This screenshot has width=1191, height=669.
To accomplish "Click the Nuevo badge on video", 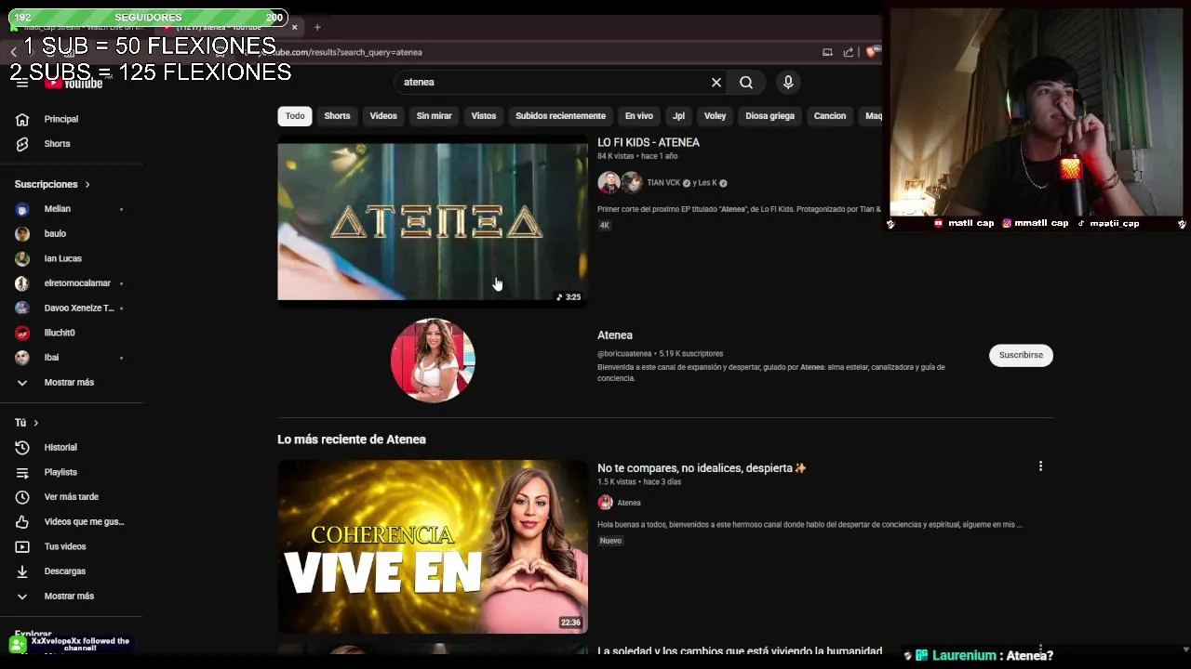I will 610,541.
